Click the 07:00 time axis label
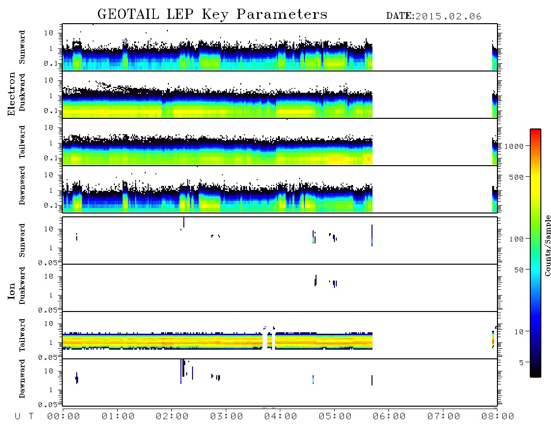The width and height of the screenshot is (551, 425). (443, 417)
